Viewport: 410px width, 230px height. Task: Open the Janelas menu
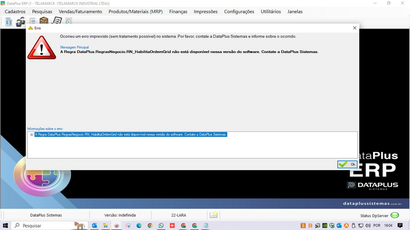point(295,11)
